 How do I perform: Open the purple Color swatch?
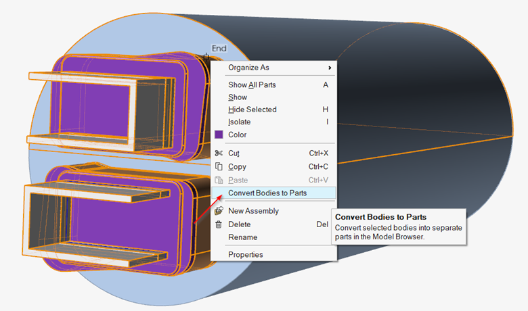(x=219, y=135)
